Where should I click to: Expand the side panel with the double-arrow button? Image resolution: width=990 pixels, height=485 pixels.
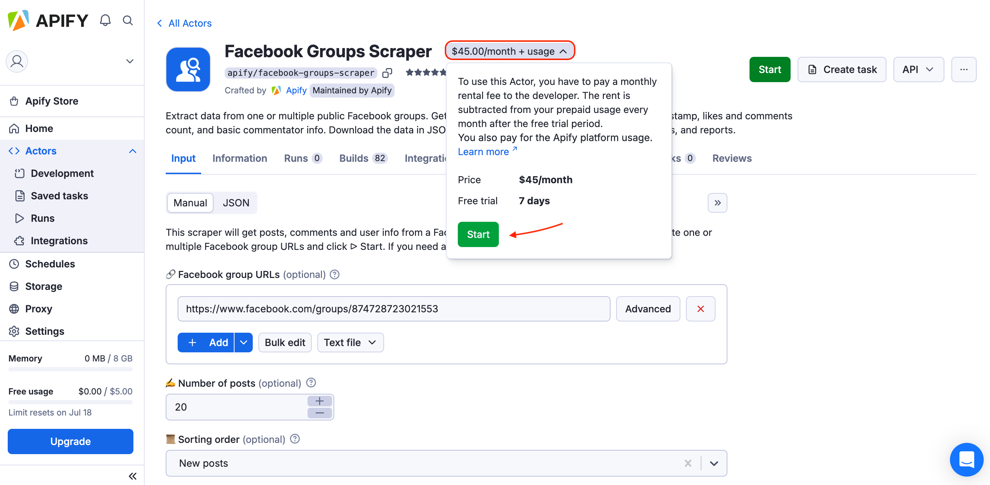click(x=717, y=202)
